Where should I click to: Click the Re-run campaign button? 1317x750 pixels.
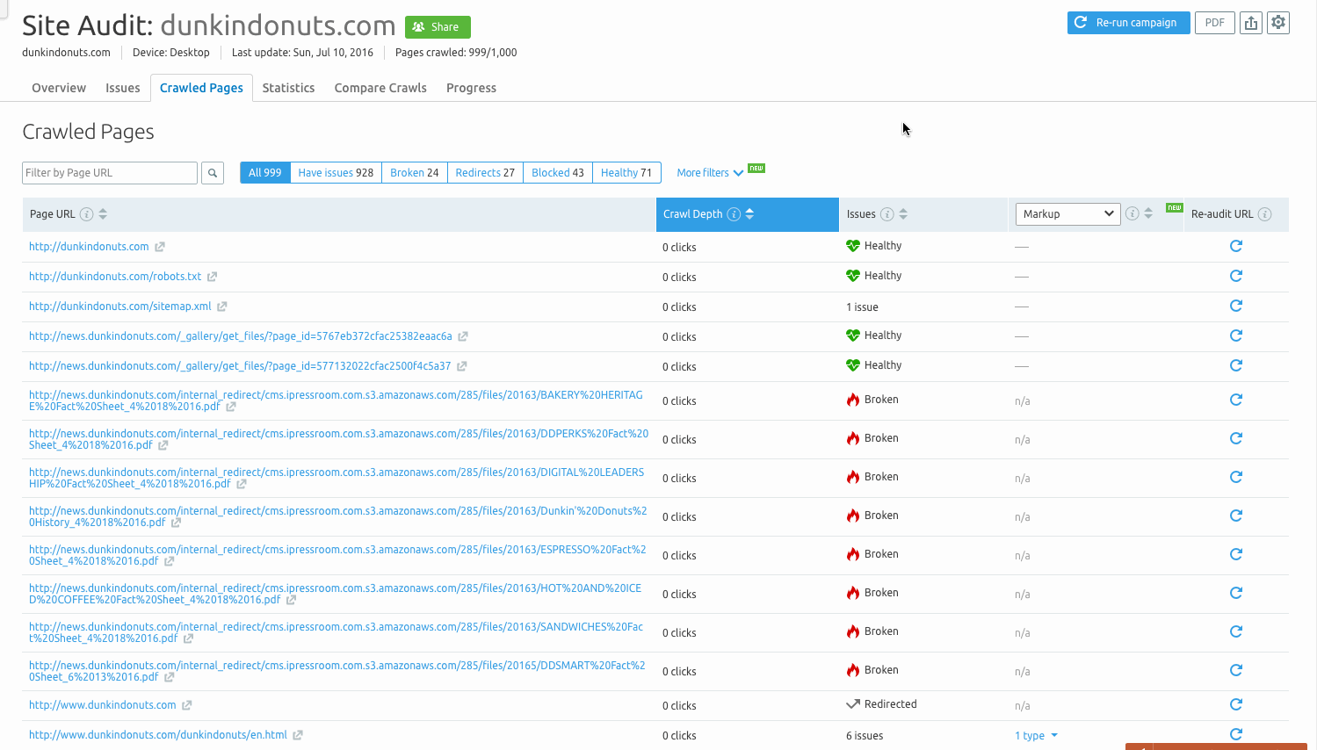pos(1129,23)
